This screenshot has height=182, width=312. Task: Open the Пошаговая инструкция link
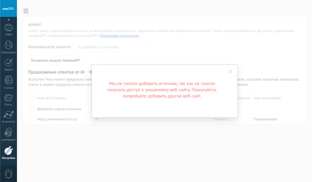119,36
